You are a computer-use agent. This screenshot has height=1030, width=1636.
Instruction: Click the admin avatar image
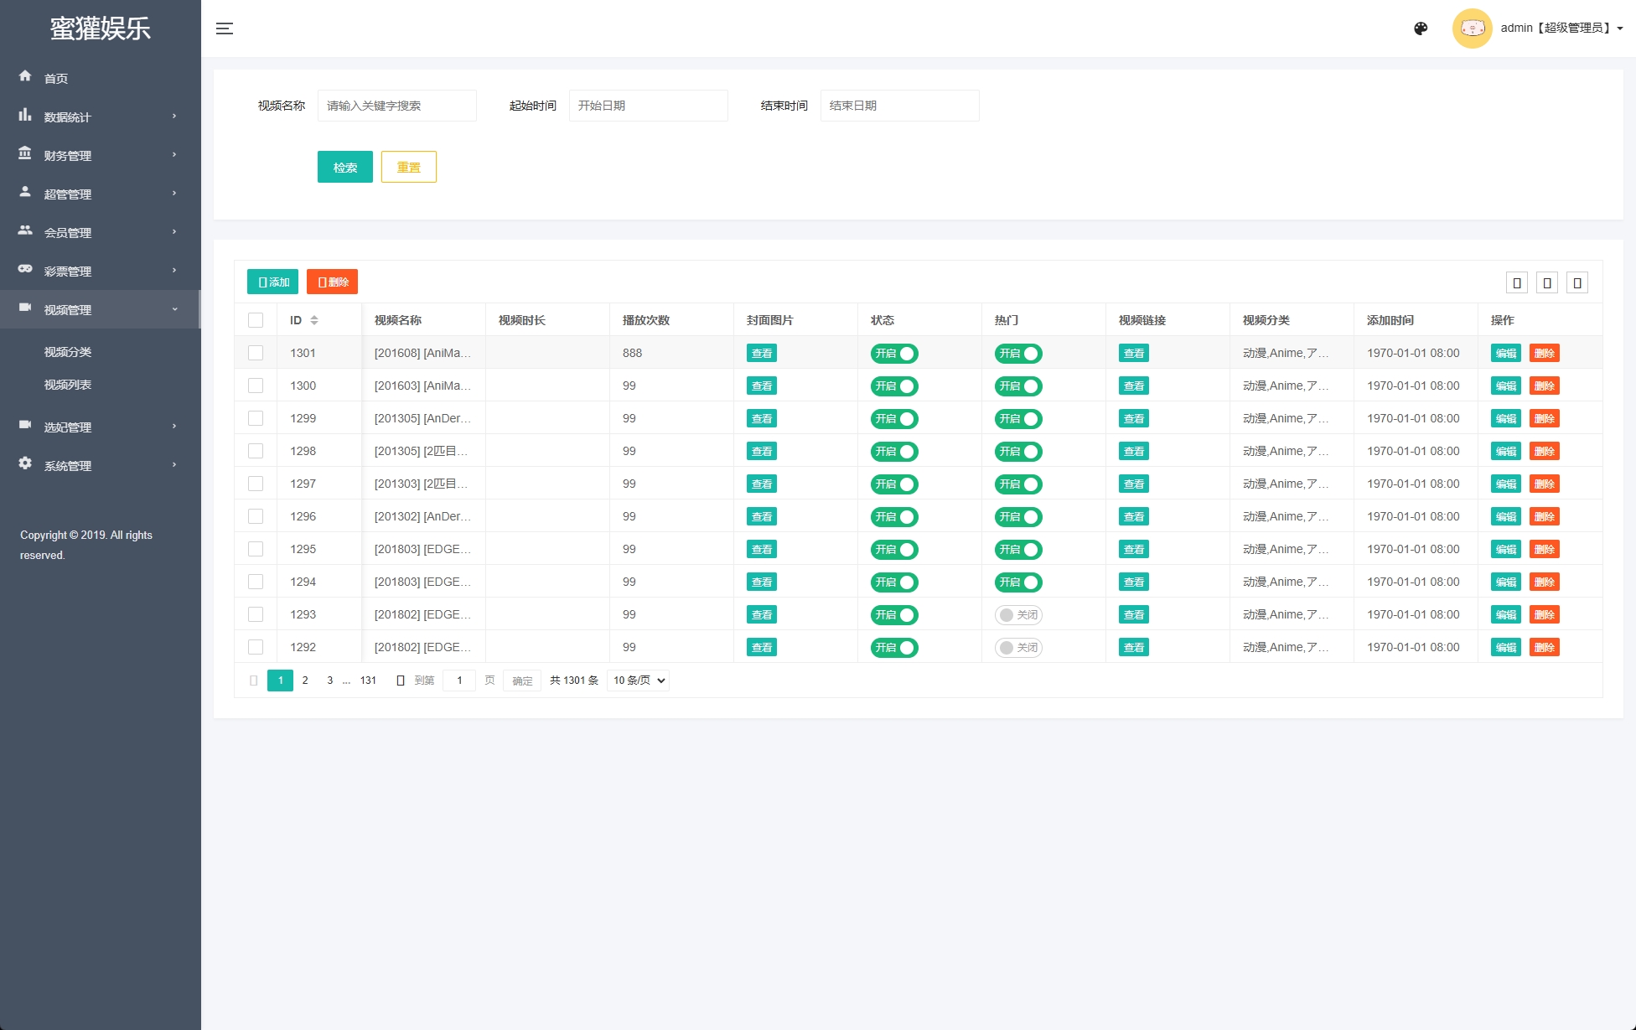point(1472,28)
